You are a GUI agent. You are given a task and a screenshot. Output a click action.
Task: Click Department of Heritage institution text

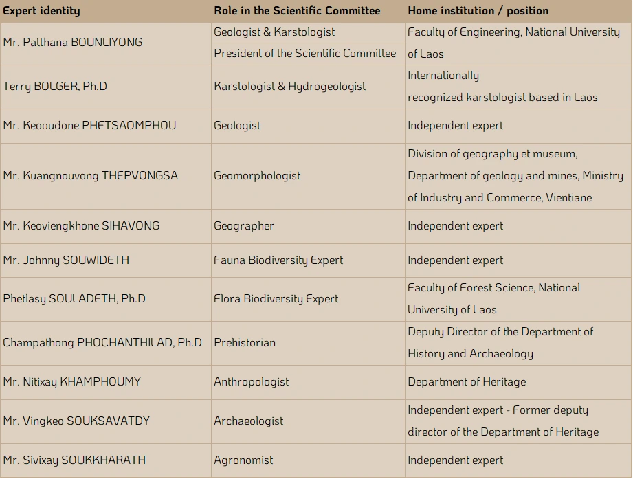pyautogui.click(x=467, y=381)
